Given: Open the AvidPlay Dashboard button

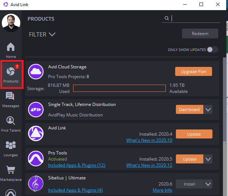Looking at the screenshot, I should click(x=190, y=110).
